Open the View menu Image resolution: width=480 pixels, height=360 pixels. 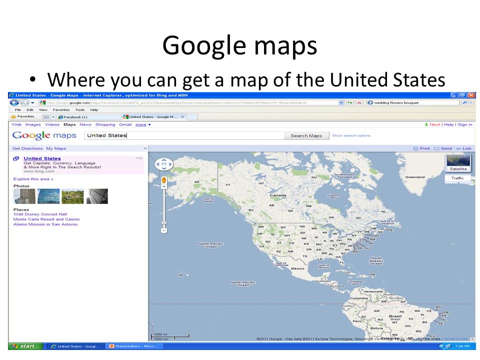(43, 110)
